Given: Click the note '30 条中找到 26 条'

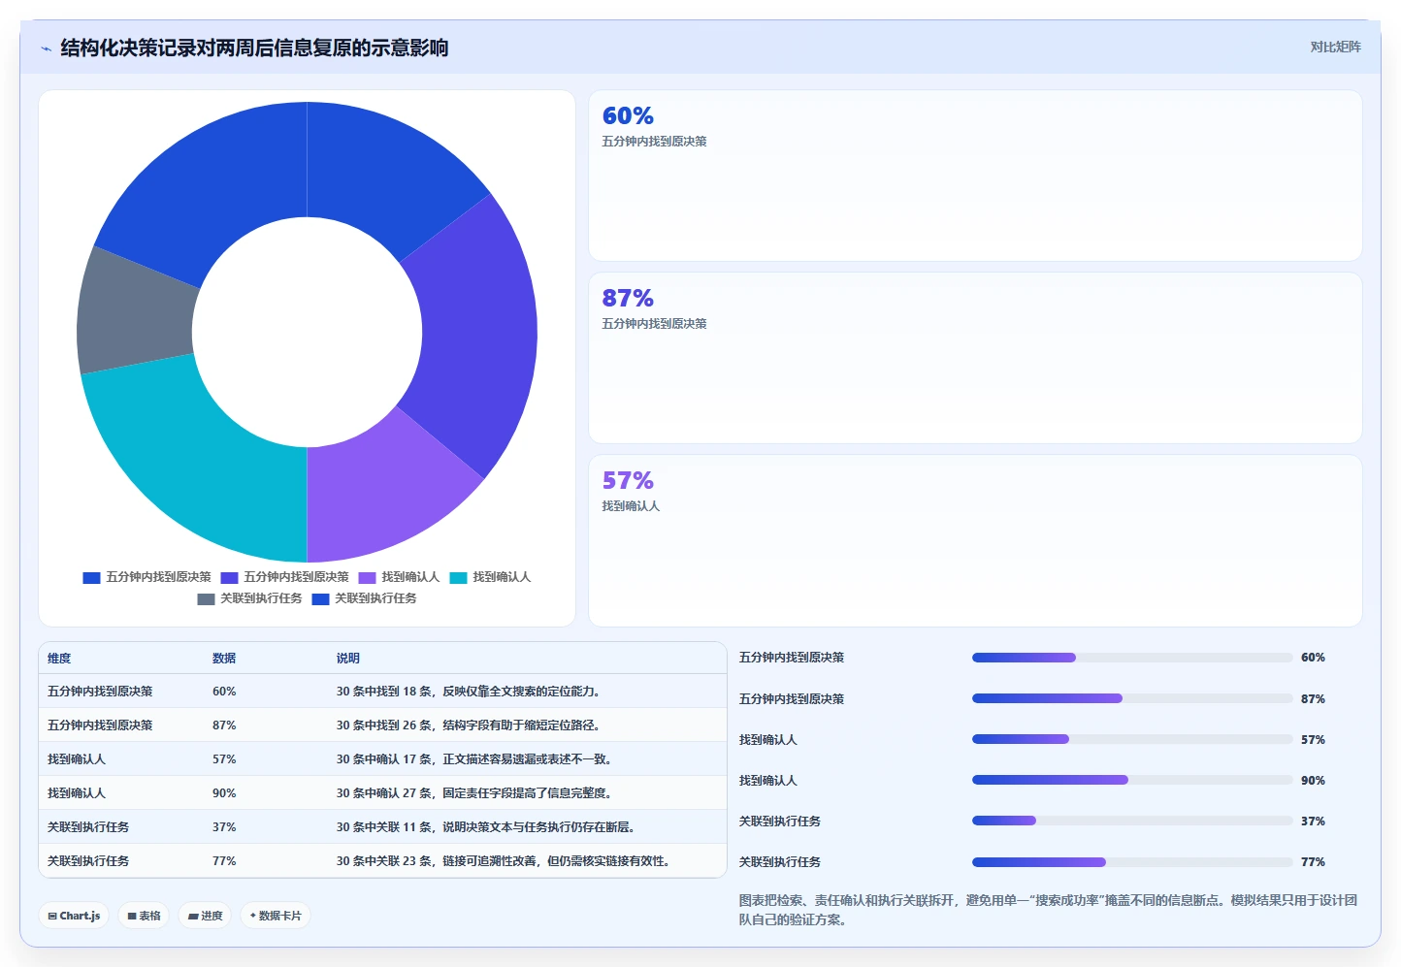Looking at the screenshot, I should [x=384, y=725].
